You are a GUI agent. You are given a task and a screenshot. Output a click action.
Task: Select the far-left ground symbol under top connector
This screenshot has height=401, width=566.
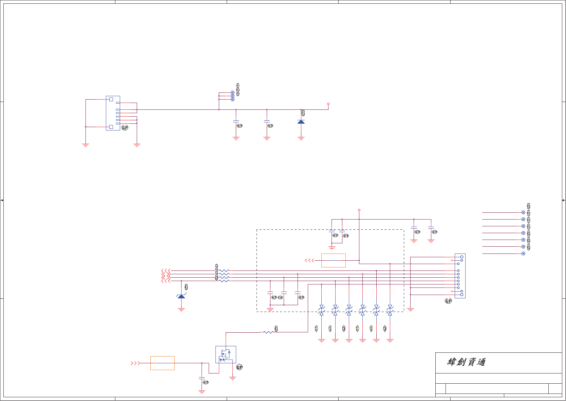(x=86, y=145)
